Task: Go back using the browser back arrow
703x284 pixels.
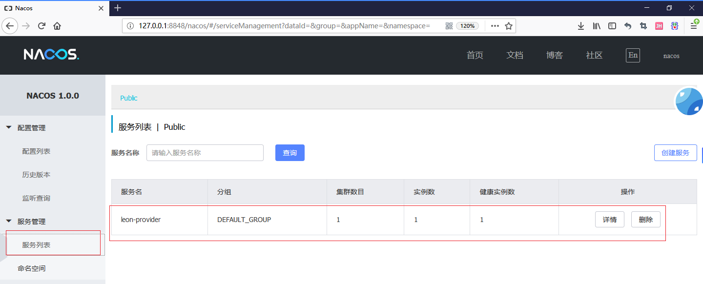Action: tap(10, 26)
